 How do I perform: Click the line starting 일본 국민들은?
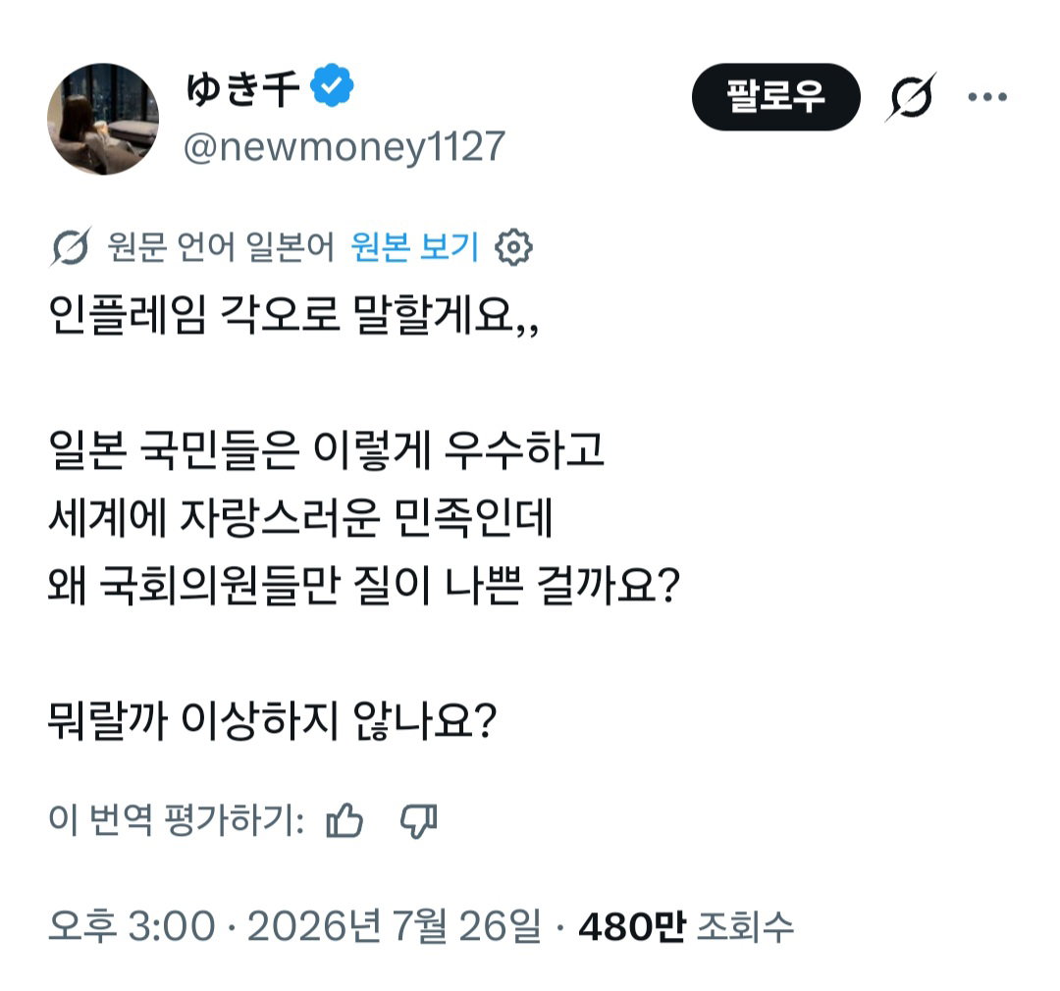tap(326, 451)
